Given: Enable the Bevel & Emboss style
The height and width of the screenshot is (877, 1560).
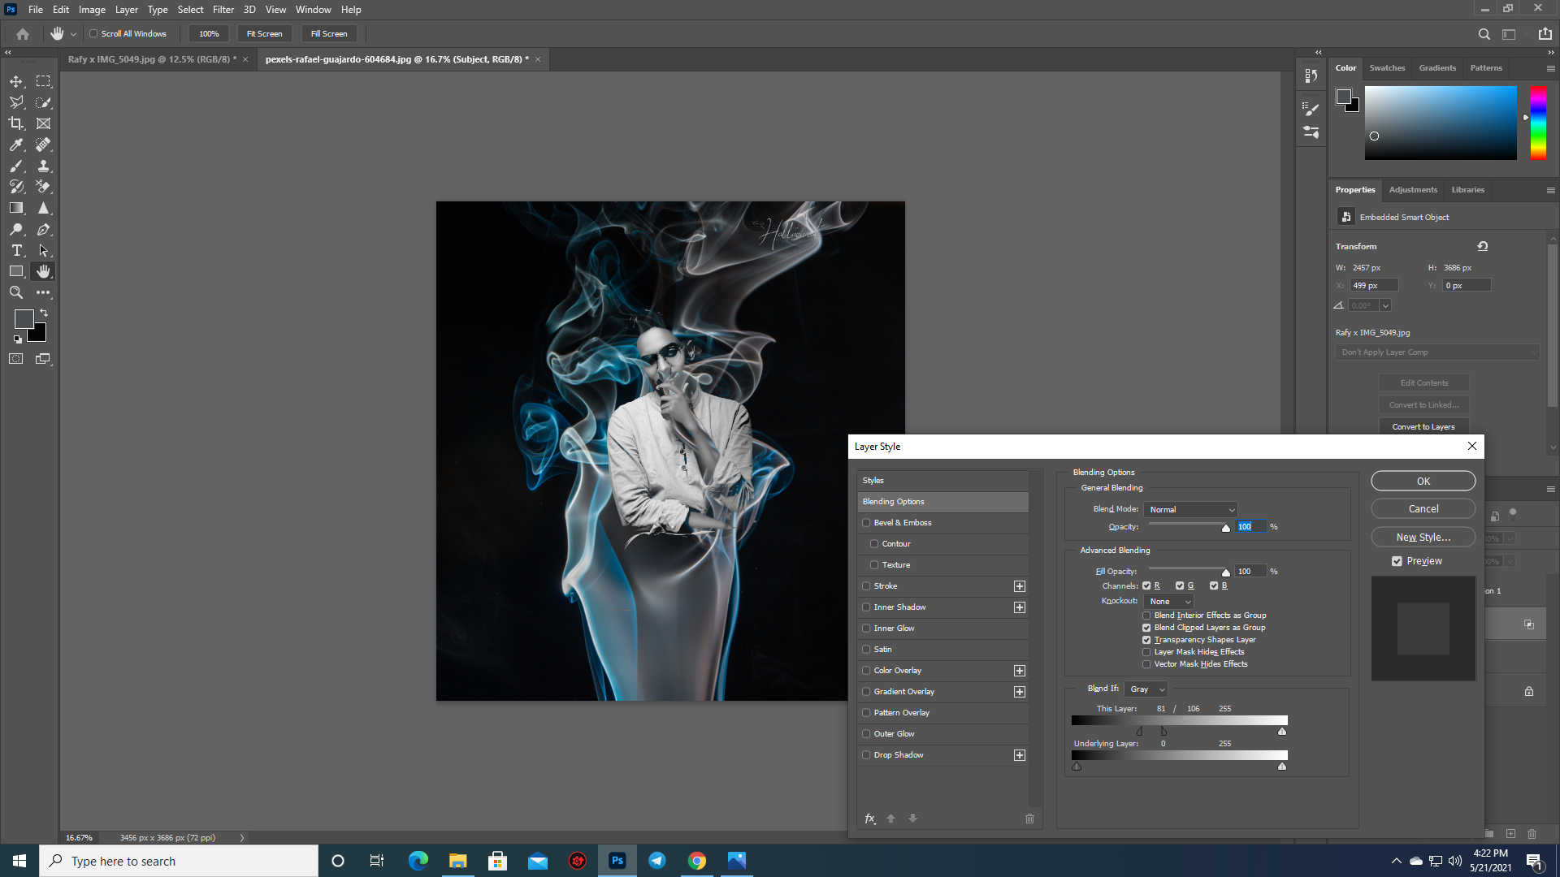Looking at the screenshot, I should pyautogui.click(x=866, y=522).
